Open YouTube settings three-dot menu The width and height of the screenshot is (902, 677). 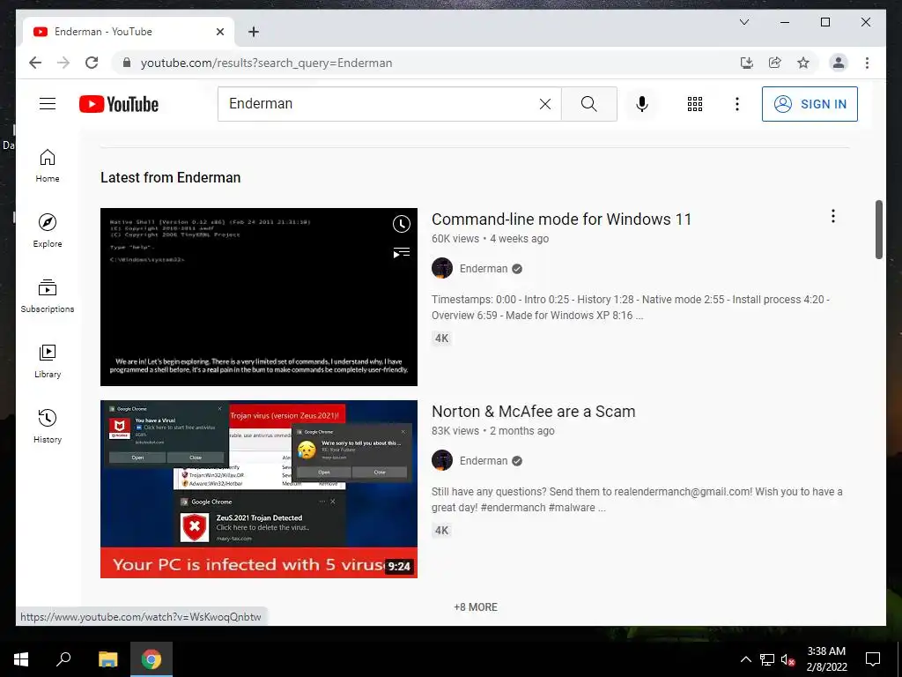pyautogui.click(x=737, y=104)
